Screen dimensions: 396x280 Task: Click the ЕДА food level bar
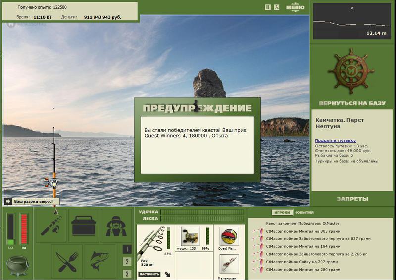[10, 229]
